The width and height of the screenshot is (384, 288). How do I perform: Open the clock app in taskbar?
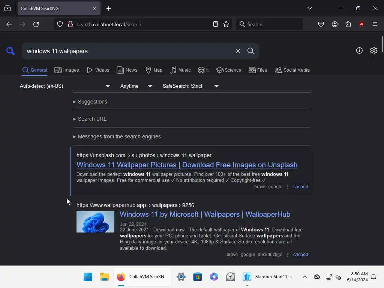(231, 277)
